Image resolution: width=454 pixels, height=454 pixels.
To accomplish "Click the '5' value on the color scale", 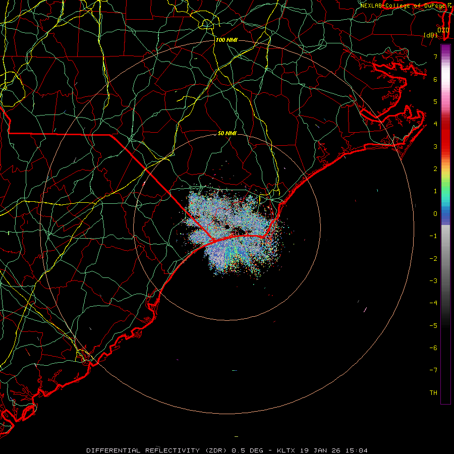I will click(435, 101).
